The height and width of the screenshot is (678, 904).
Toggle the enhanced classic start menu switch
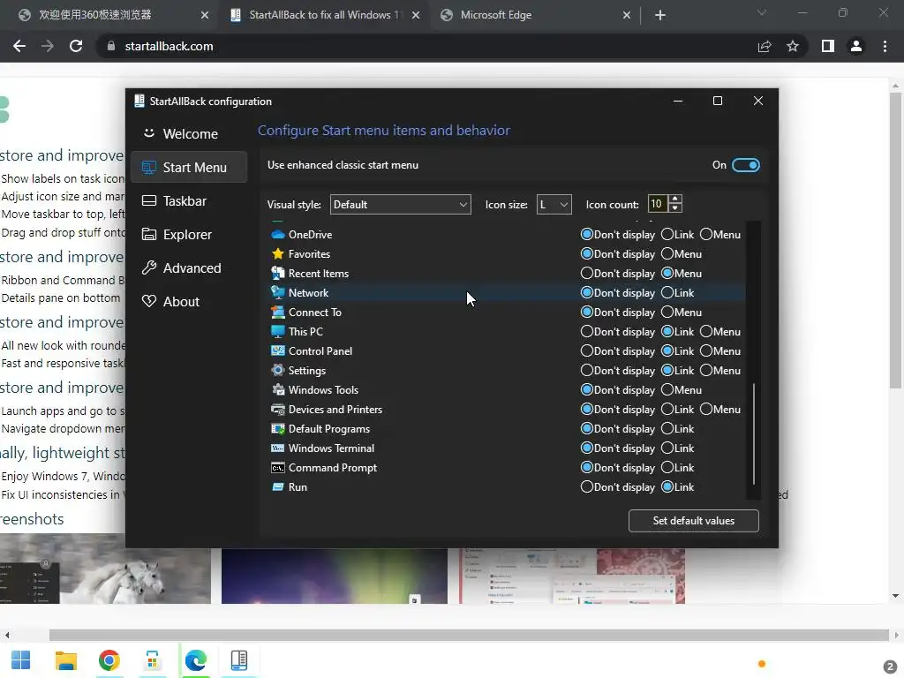[745, 165]
